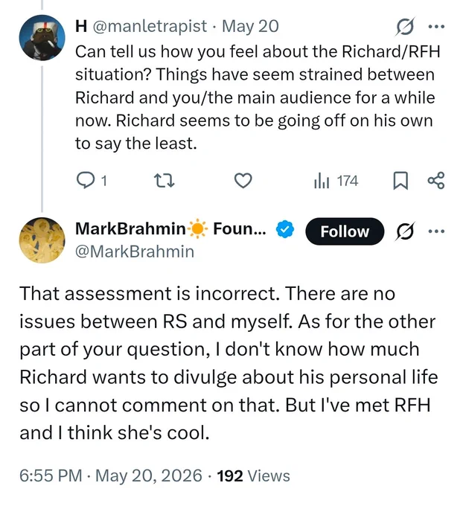Click Grok icon beside Follow button

[x=405, y=231]
